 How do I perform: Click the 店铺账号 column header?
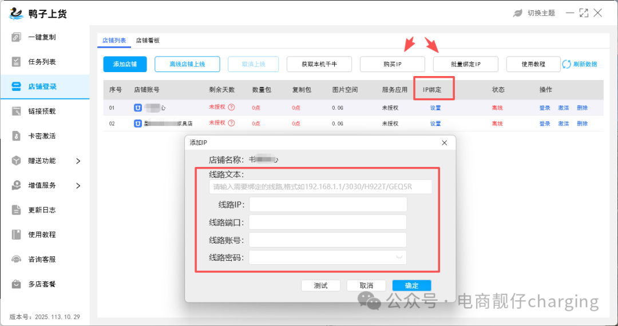147,90
